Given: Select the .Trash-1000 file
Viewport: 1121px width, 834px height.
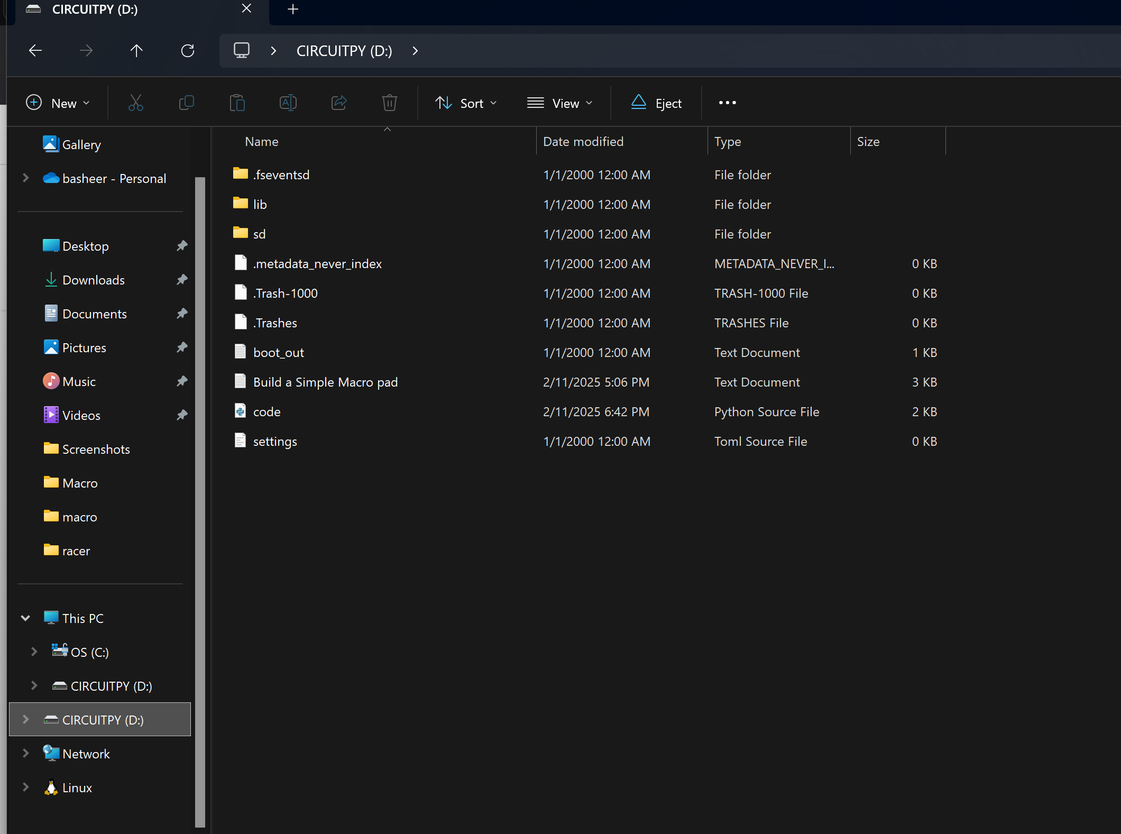Looking at the screenshot, I should [x=285, y=293].
